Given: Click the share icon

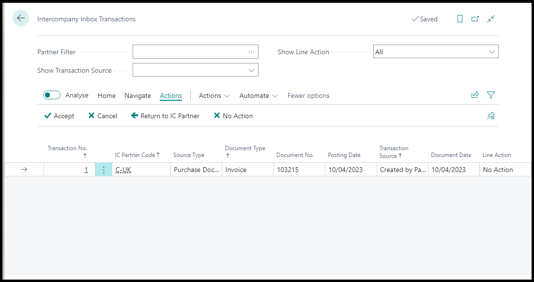Looking at the screenshot, I should pyautogui.click(x=475, y=95).
